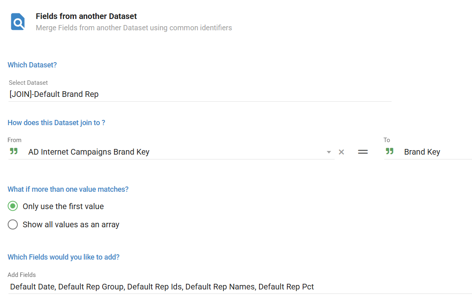Image resolution: width=472 pixels, height=306 pixels.
Task: Clear the From field with the X icon
Action: click(x=341, y=152)
